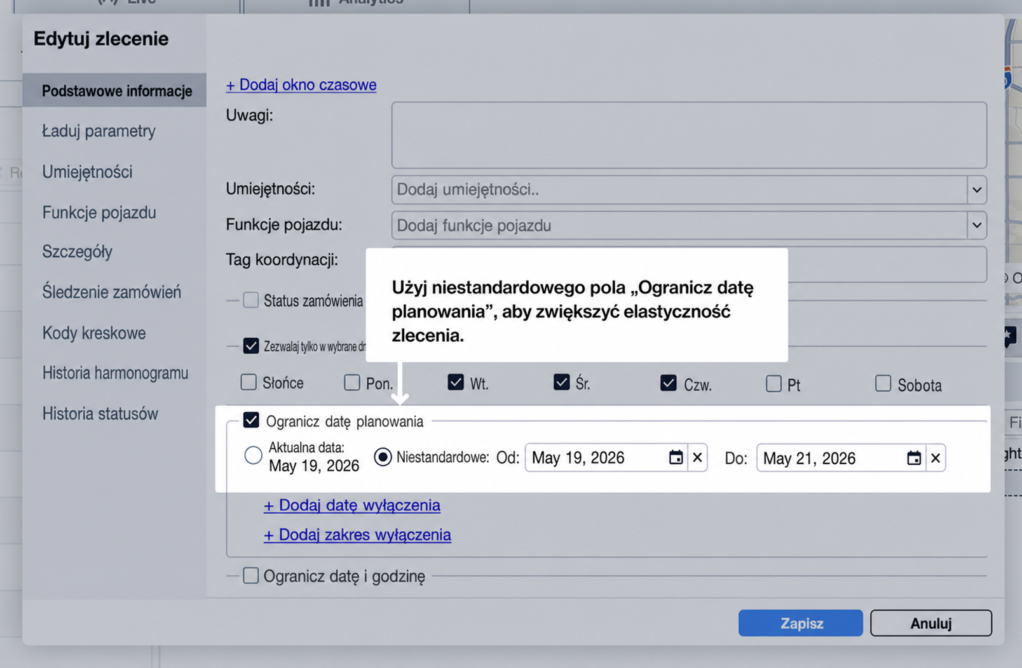Enable the Status zamówienia checkbox
This screenshot has width=1022, height=668.
point(251,300)
